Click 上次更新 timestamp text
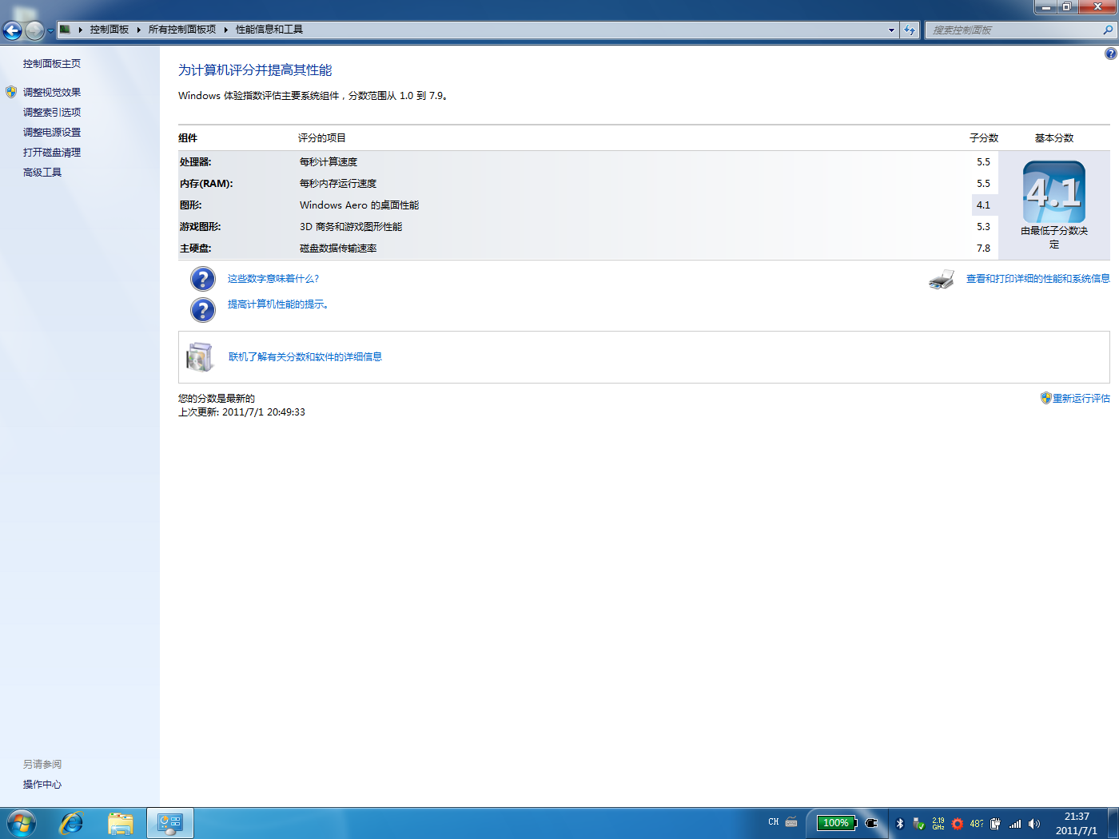Image resolution: width=1119 pixels, height=839 pixels. coord(241,412)
